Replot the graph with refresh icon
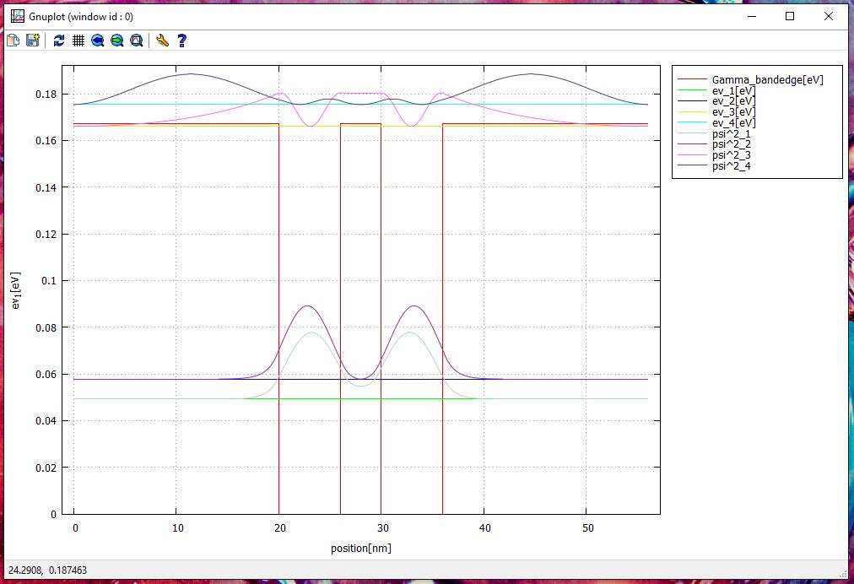The height and width of the screenshot is (584, 854). [x=59, y=41]
